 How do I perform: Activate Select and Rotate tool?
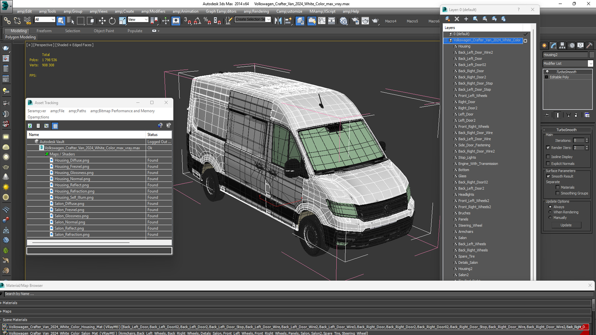click(112, 21)
